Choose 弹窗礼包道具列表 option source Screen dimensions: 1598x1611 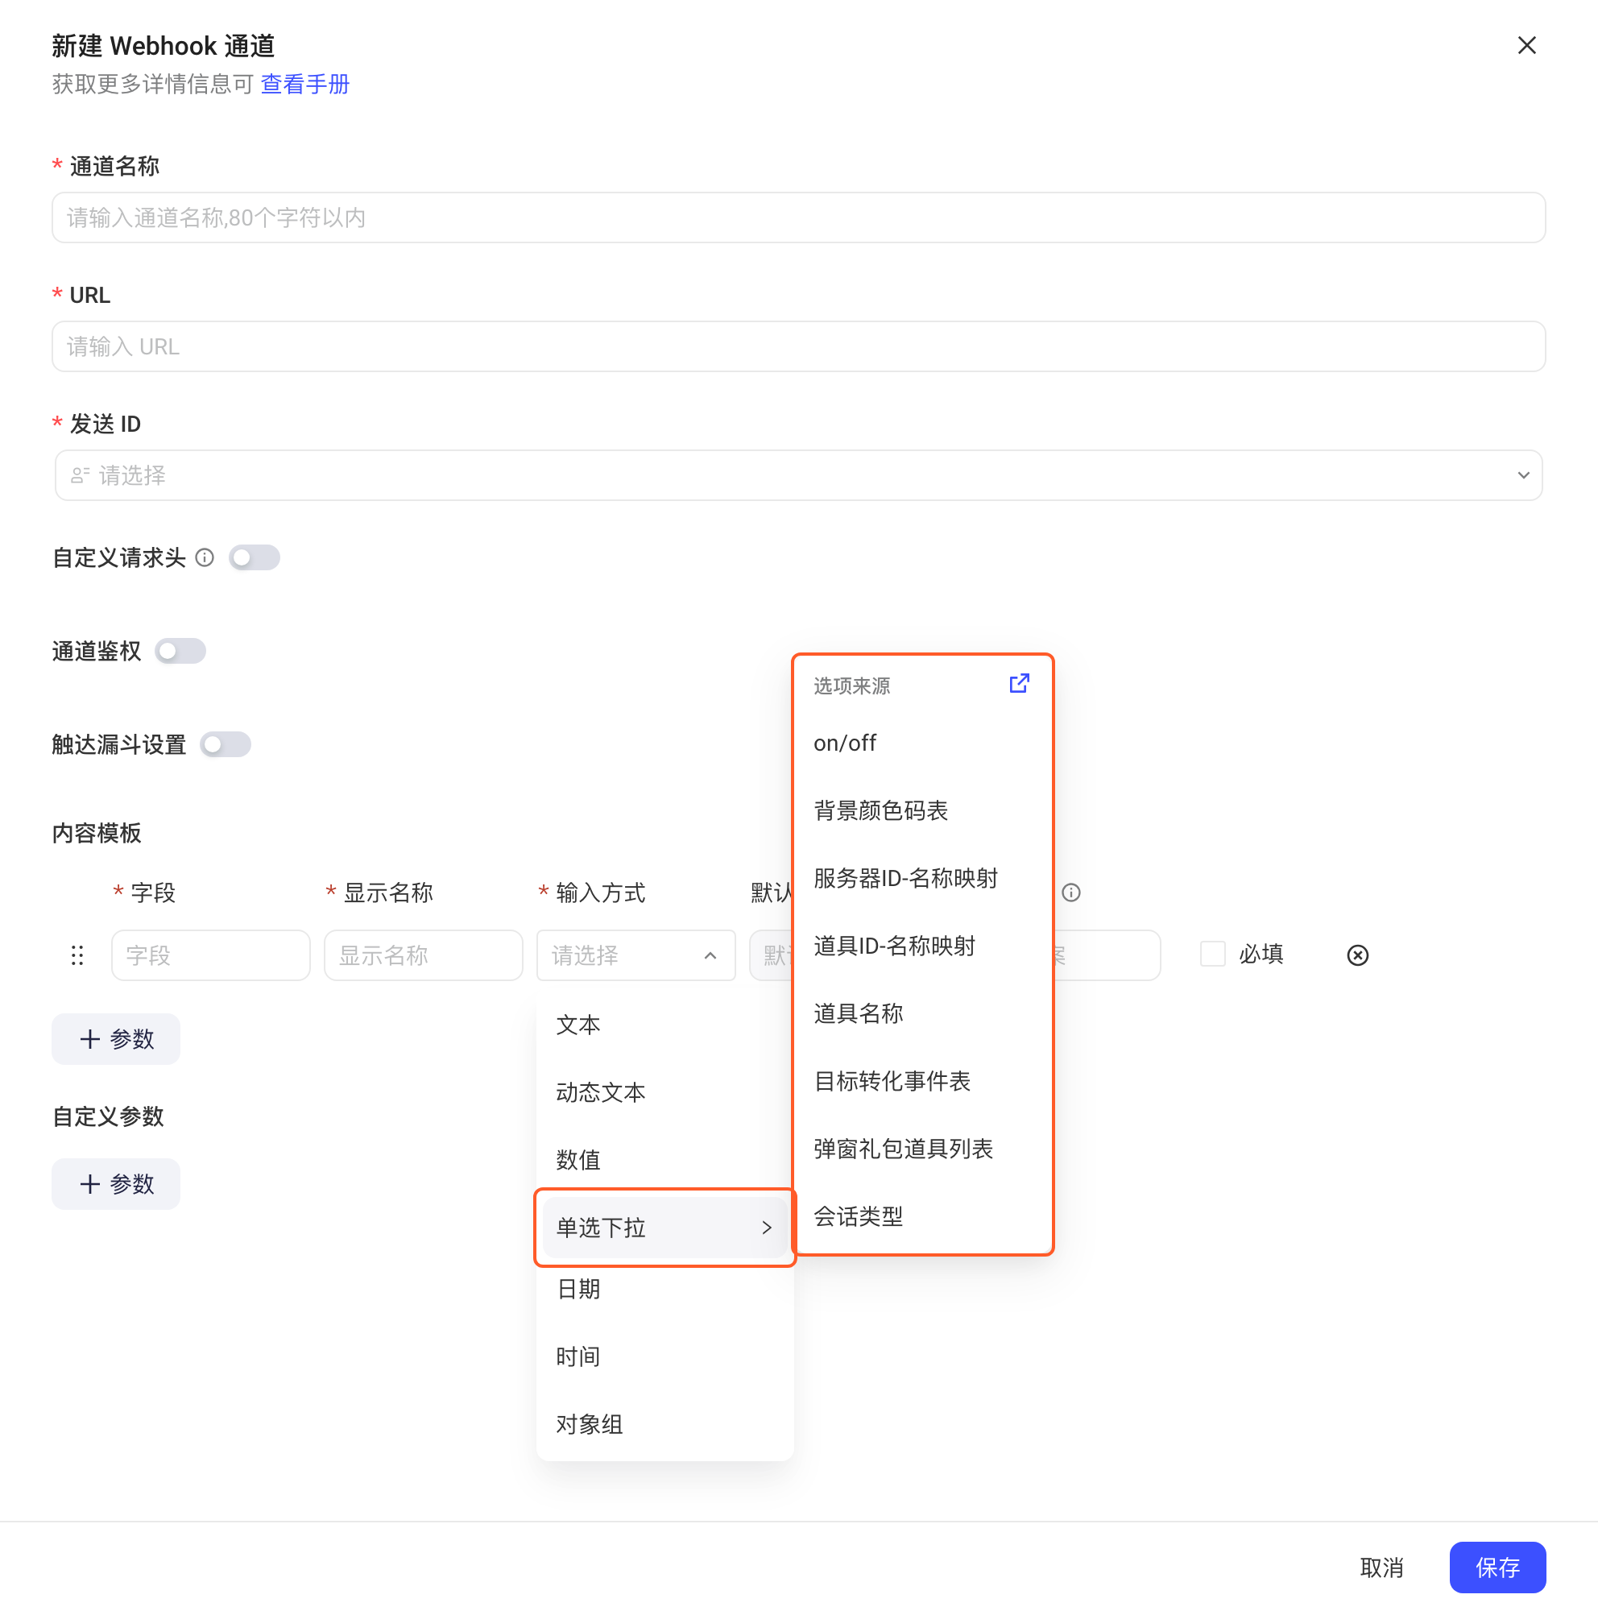(923, 1148)
